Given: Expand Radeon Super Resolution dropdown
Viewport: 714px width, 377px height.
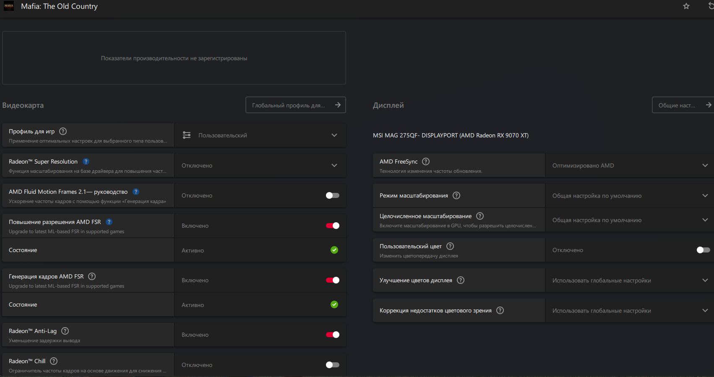Looking at the screenshot, I should tap(334, 165).
